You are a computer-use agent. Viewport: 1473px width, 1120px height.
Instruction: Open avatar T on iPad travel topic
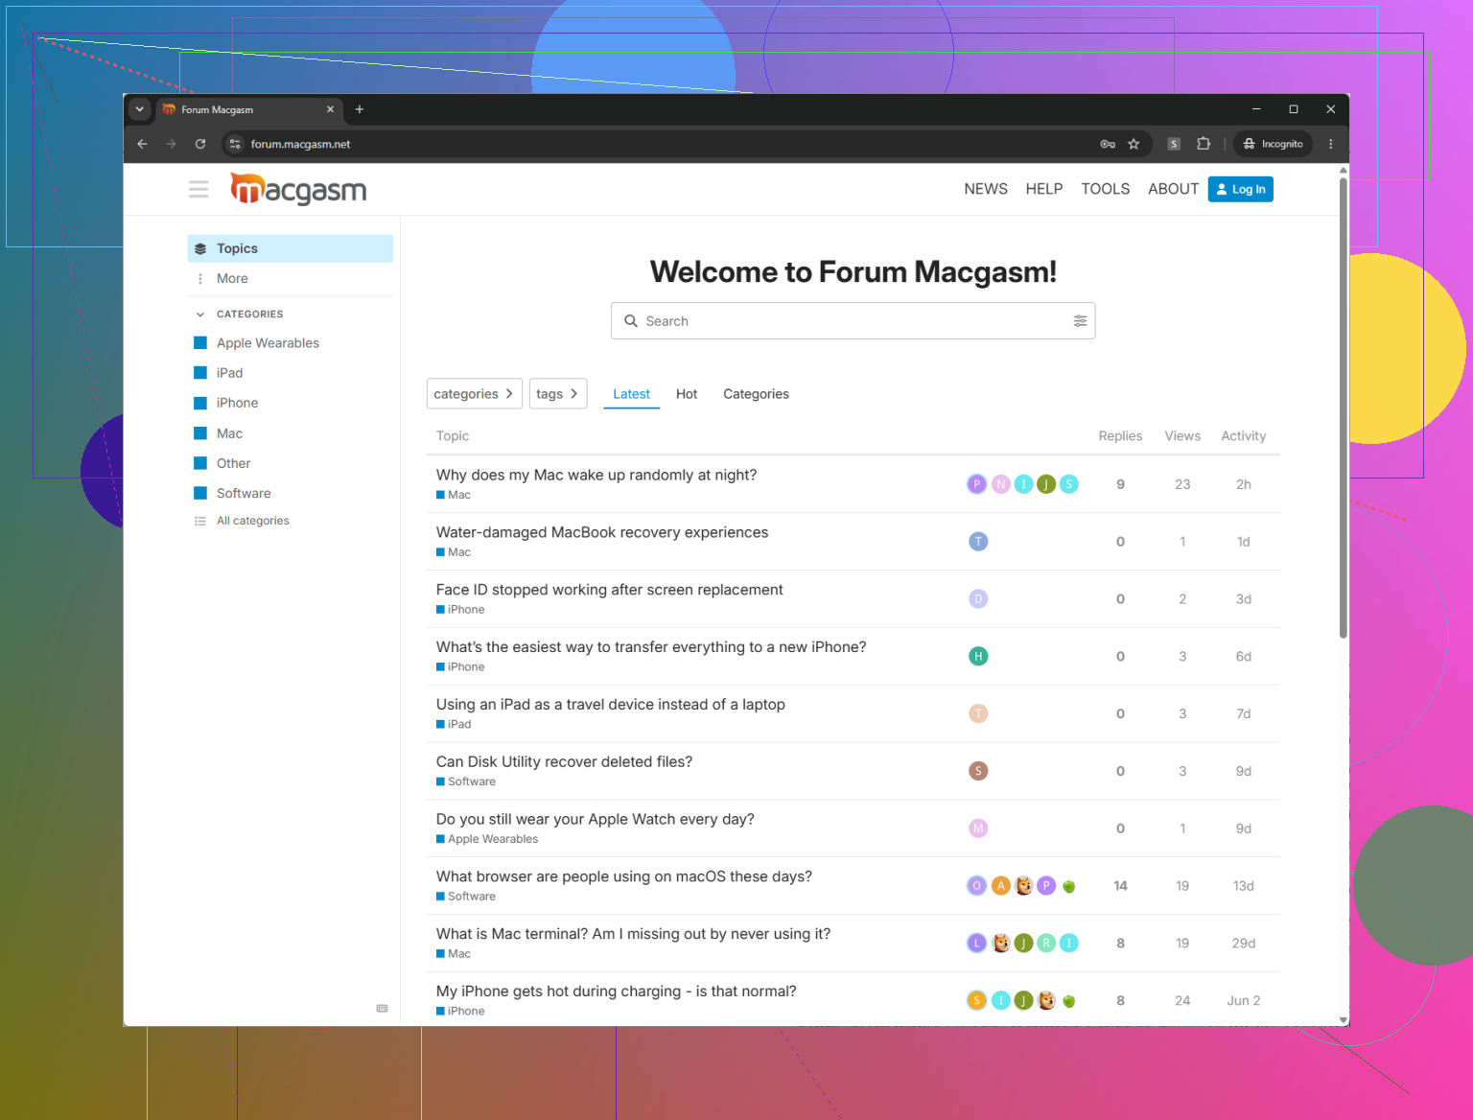(x=978, y=713)
